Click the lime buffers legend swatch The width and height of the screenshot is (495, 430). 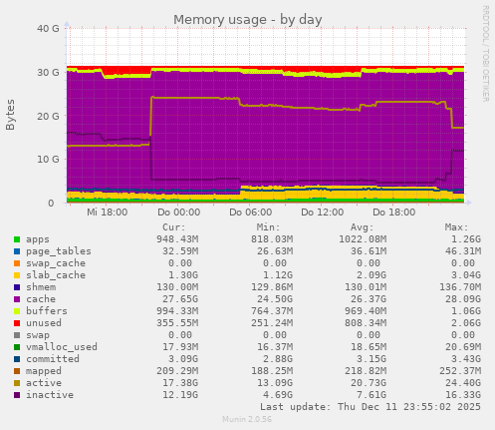tap(17, 311)
